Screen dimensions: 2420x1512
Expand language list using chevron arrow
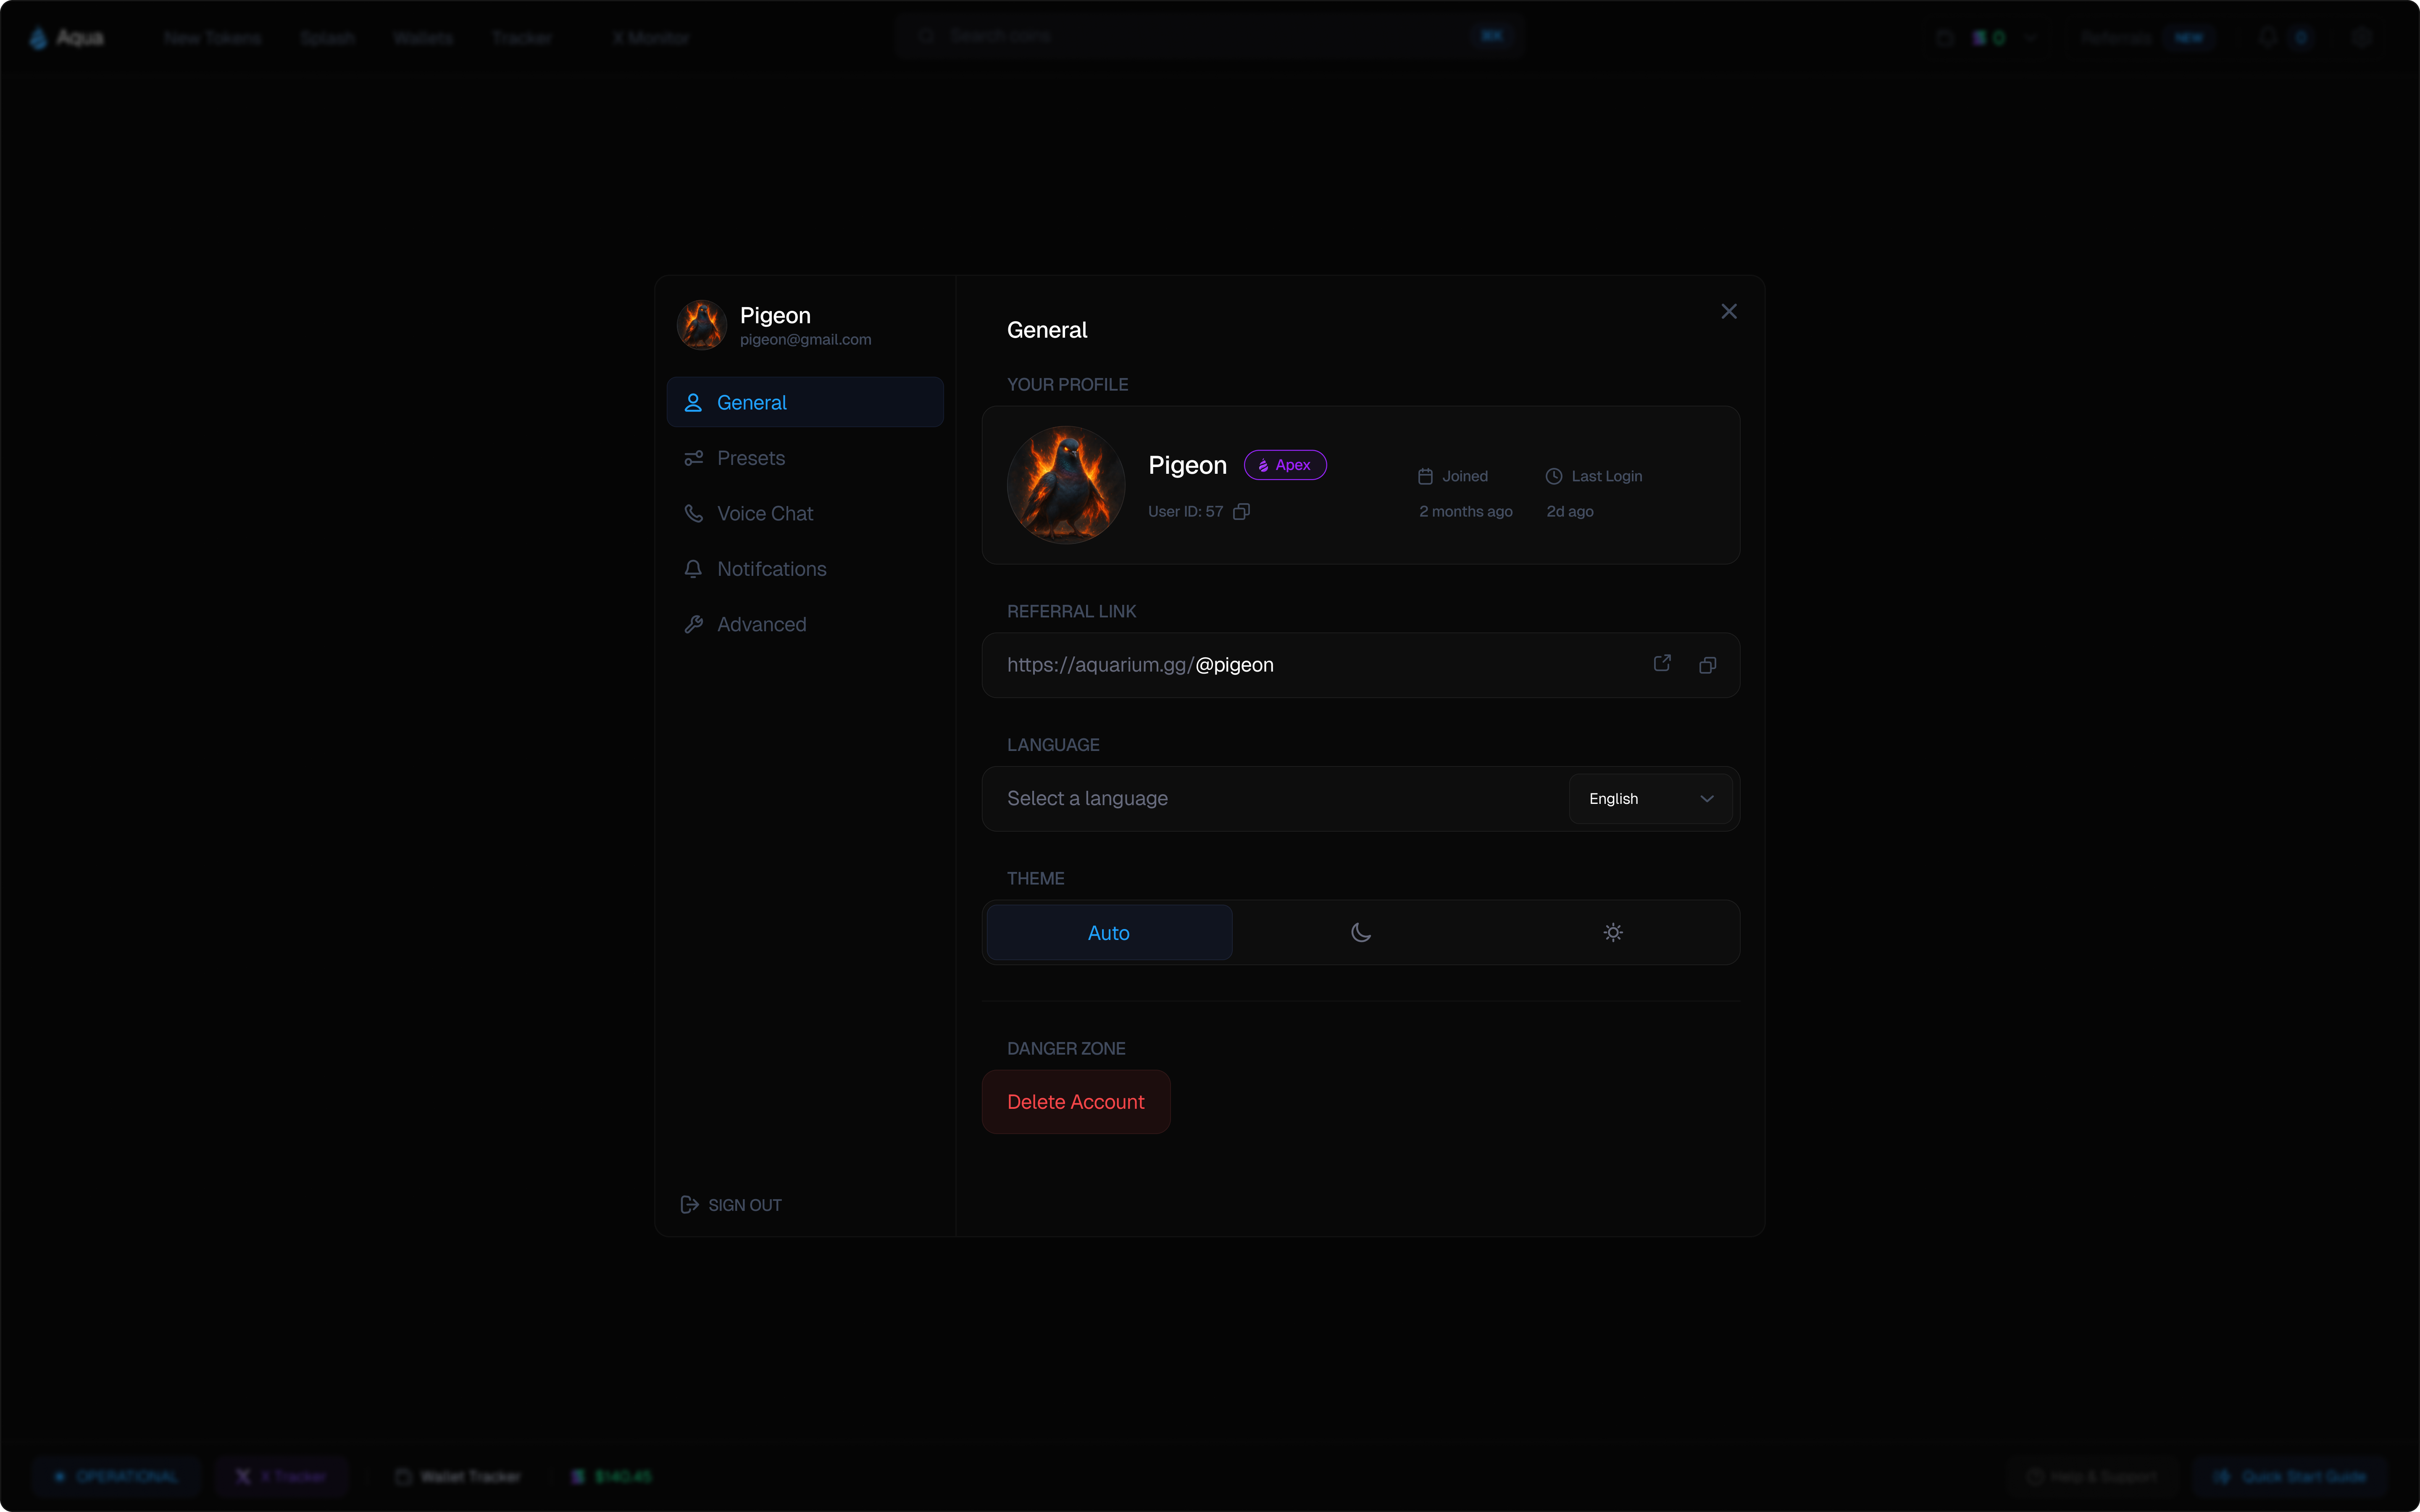(x=1707, y=799)
